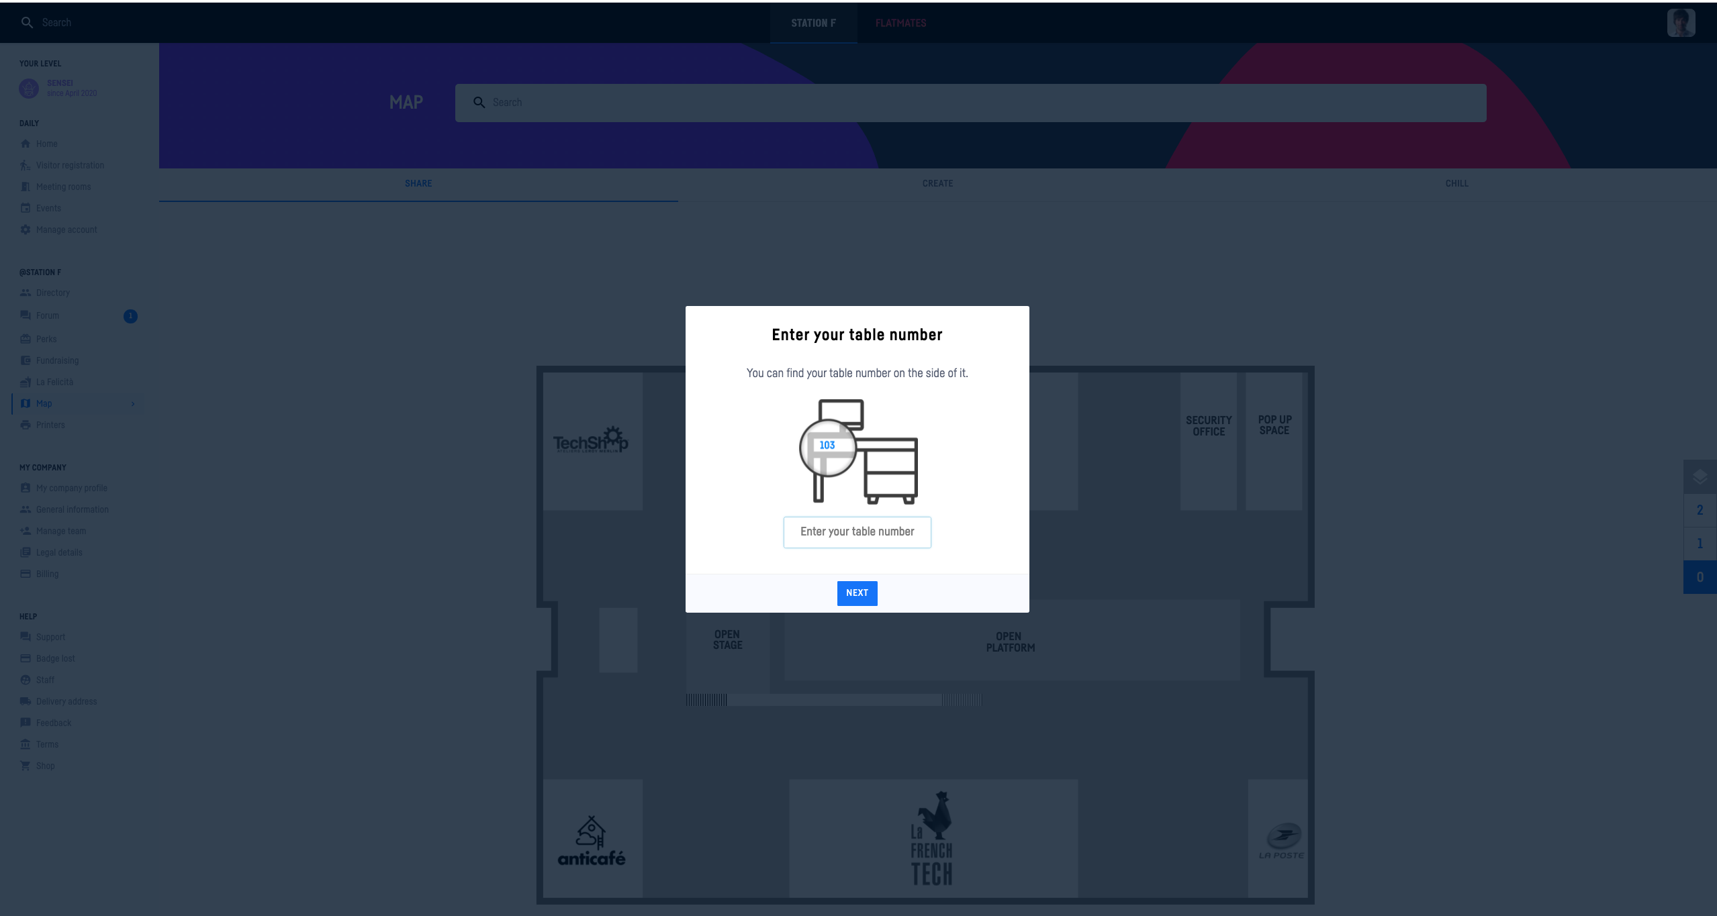Open the Forum notification badge

pyautogui.click(x=130, y=316)
